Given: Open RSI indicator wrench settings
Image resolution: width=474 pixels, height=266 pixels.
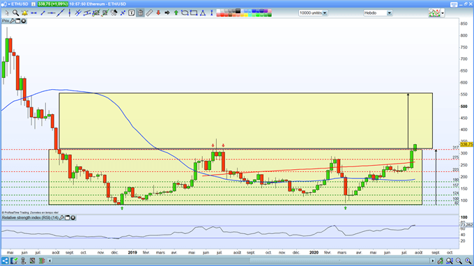Looking at the screenshot, I should tap(61, 218).
